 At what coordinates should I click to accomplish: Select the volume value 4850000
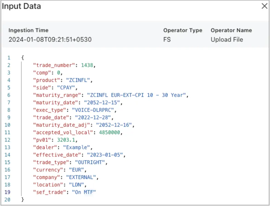click(109, 132)
